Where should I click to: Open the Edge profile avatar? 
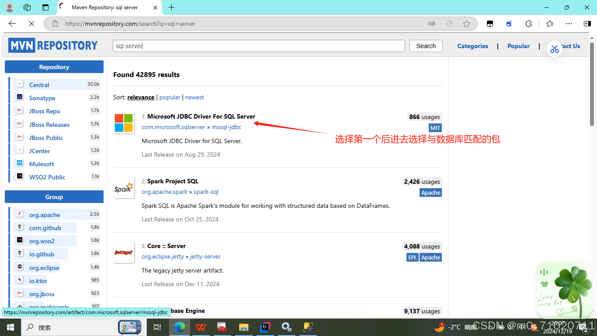pos(10,7)
